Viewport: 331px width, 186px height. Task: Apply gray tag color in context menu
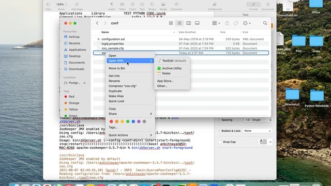(144, 121)
